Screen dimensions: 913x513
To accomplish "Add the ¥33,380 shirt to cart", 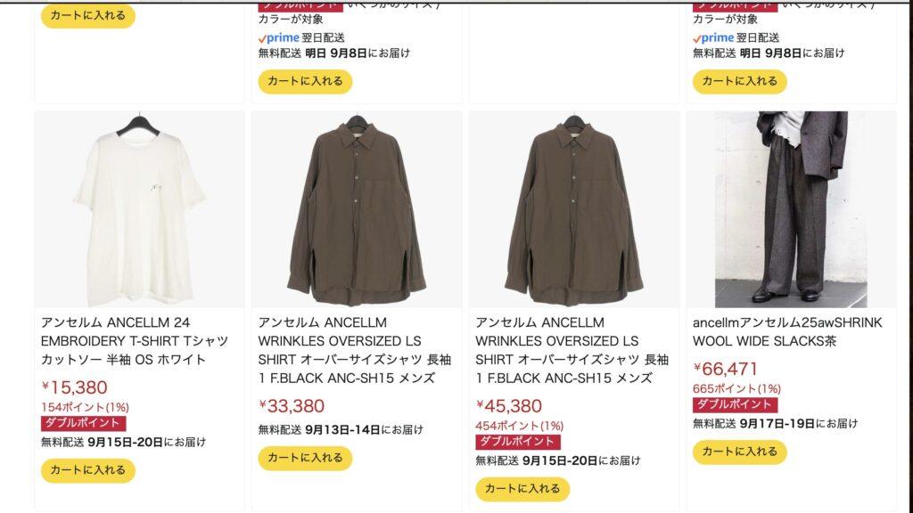I will tap(305, 458).
